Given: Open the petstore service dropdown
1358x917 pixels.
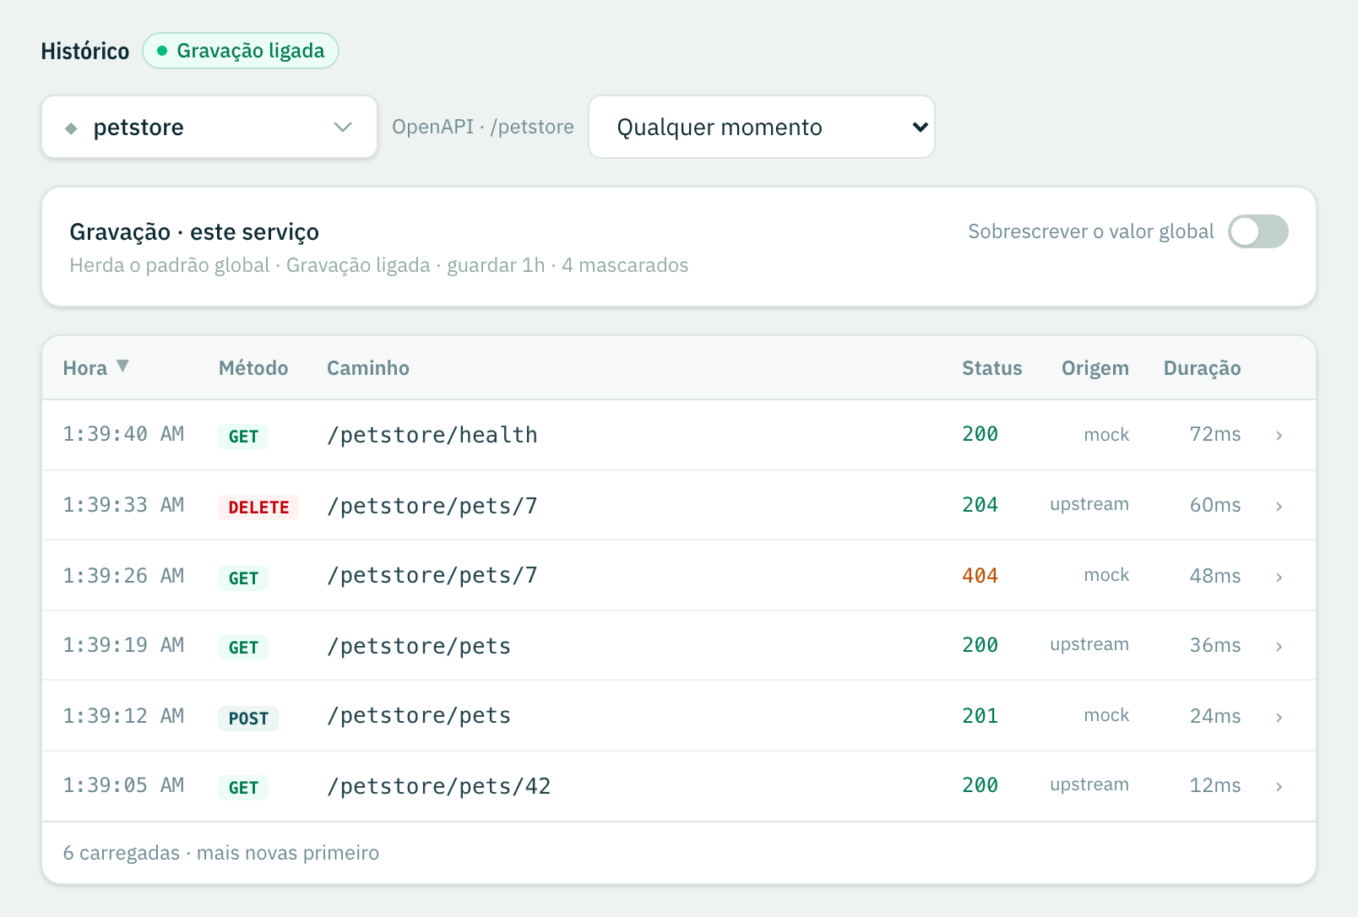Looking at the screenshot, I should 209,127.
